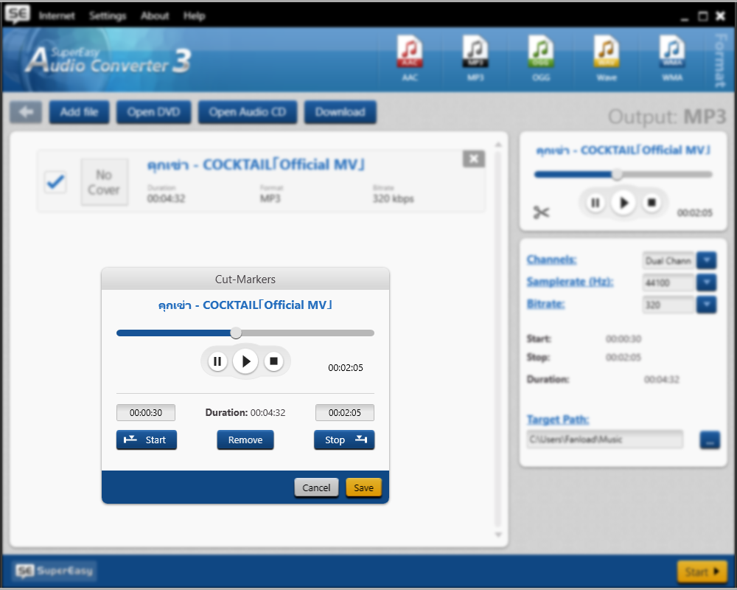Click the Dual Channel combo box field
The image size is (737, 590).
tap(668, 260)
